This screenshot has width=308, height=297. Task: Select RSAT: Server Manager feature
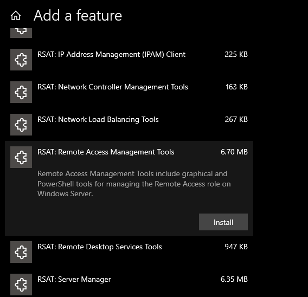[129, 285]
